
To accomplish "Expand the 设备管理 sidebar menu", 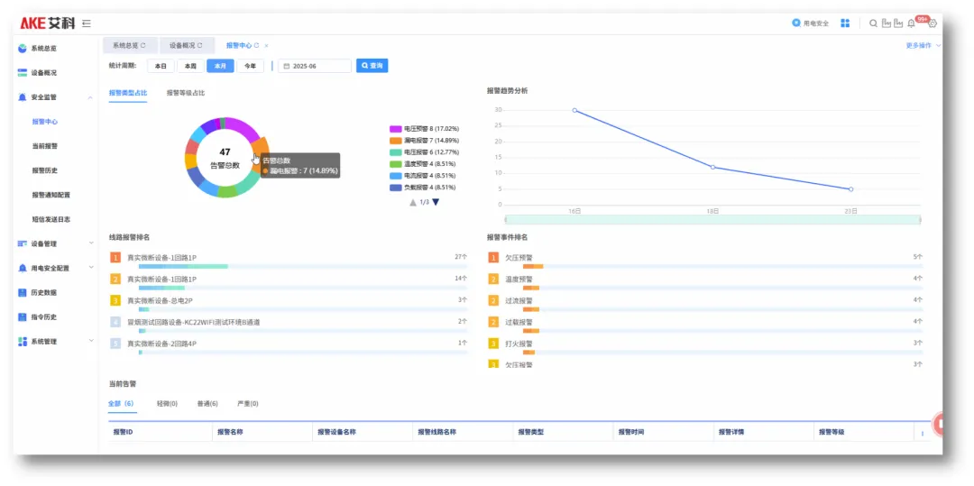I will (90, 243).
